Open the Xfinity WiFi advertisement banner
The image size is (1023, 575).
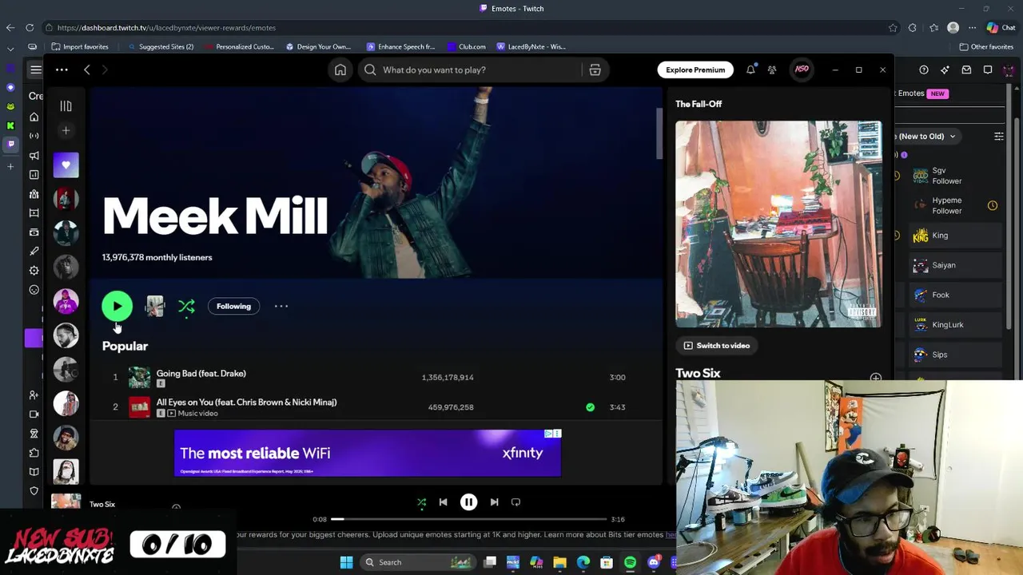tap(368, 453)
